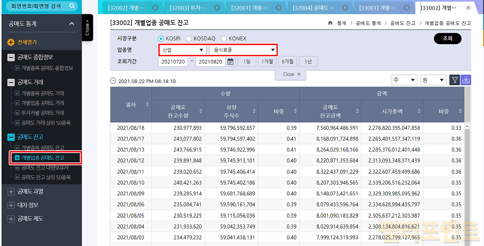
Task: Click the start date field 20210720
Action: pyautogui.click(x=173, y=62)
